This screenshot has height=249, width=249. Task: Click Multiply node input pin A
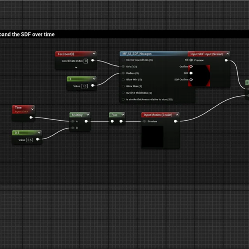(x=73, y=121)
